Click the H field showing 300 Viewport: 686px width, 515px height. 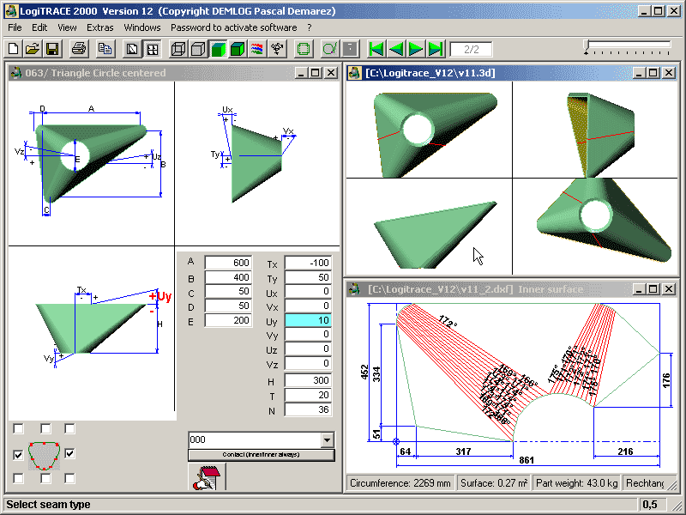pyautogui.click(x=308, y=380)
